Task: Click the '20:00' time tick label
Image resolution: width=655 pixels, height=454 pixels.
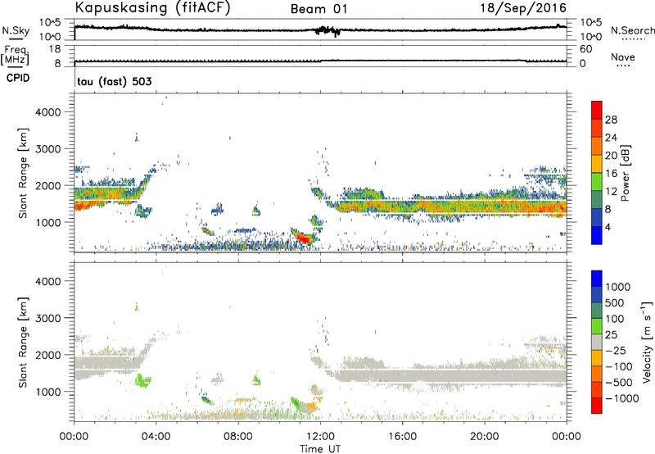Action: point(485,437)
